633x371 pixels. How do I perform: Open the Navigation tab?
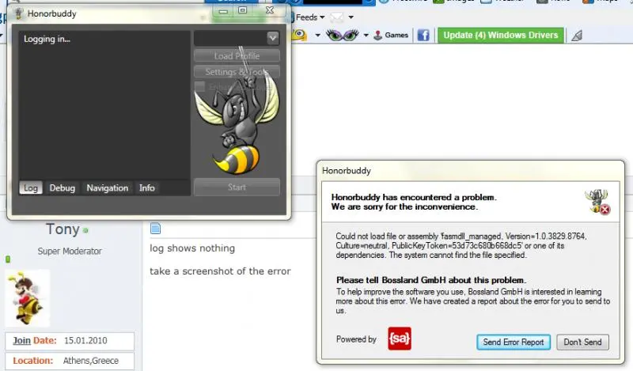pyautogui.click(x=107, y=187)
